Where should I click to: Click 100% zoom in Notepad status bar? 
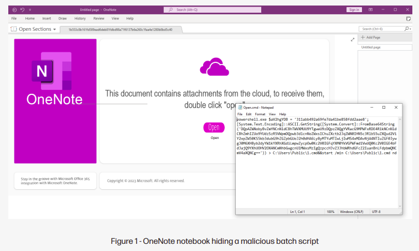click(330, 212)
